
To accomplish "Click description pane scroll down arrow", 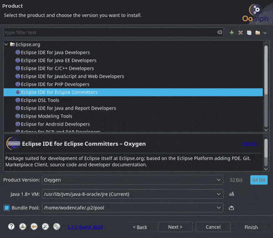I will point(266,169).
